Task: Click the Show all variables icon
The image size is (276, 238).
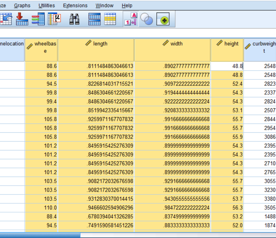Action: click(x=163, y=18)
